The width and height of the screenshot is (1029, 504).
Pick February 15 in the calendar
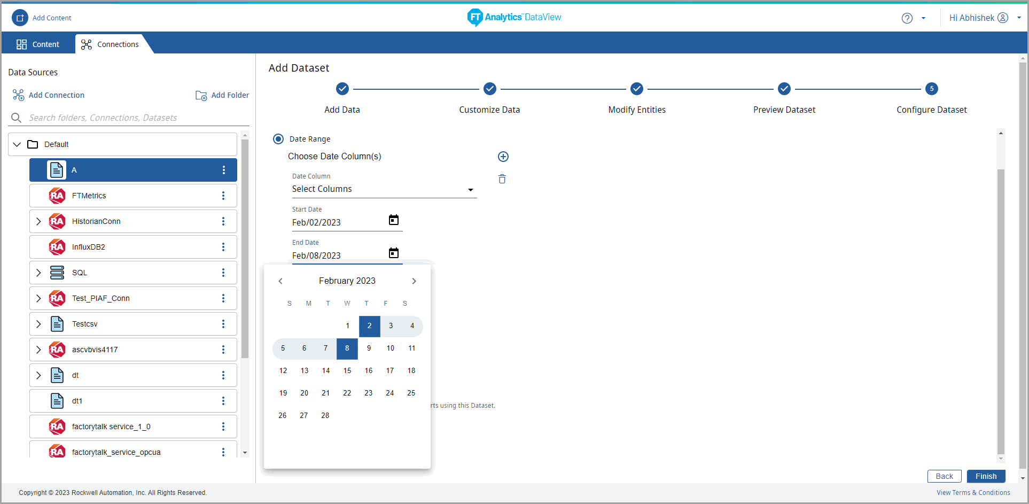click(347, 370)
